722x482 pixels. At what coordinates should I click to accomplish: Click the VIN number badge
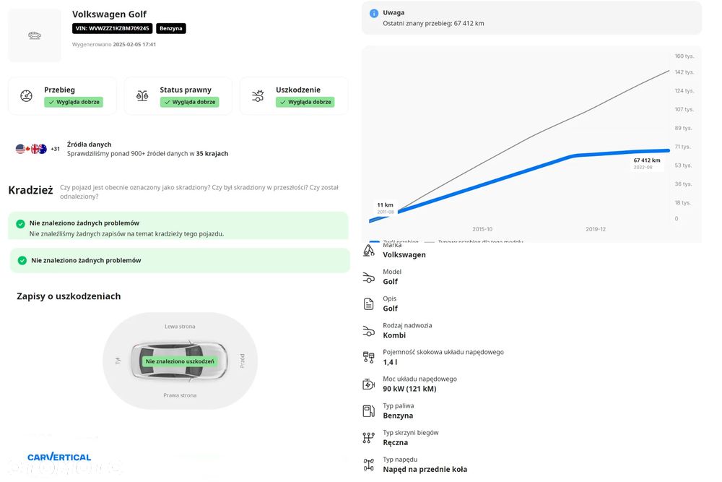point(113,29)
